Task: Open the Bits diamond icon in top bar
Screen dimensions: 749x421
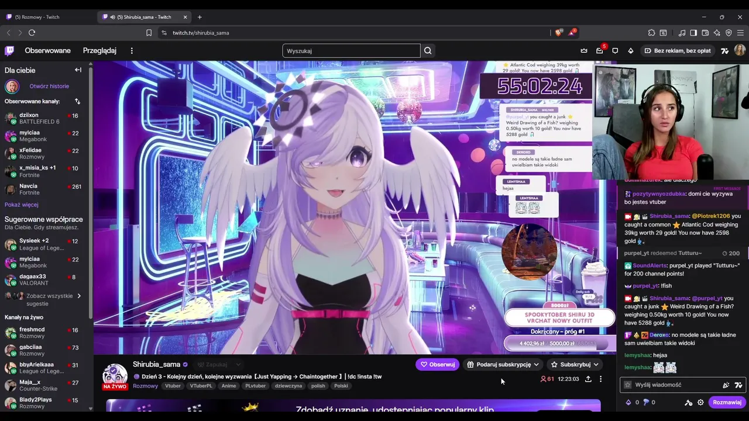Action: [631, 51]
